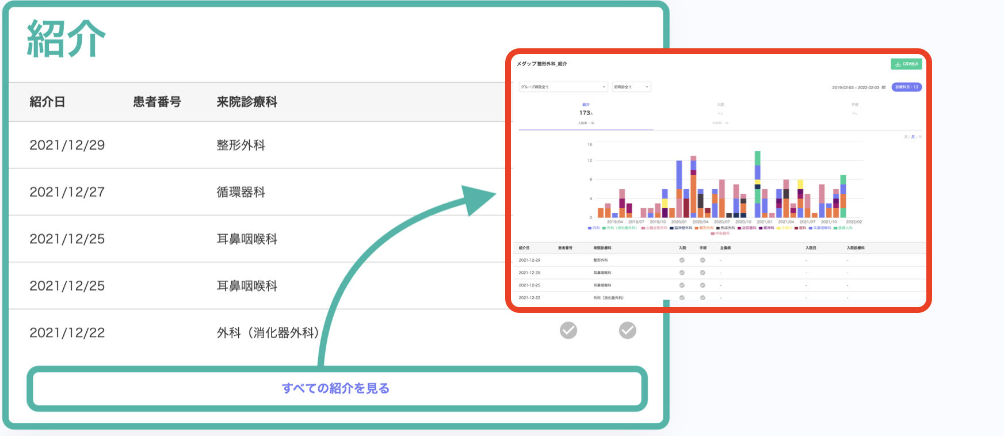Viewport: 1004px width, 436px height.
Task: Click the CSV出力 export button
Action: coord(906,64)
